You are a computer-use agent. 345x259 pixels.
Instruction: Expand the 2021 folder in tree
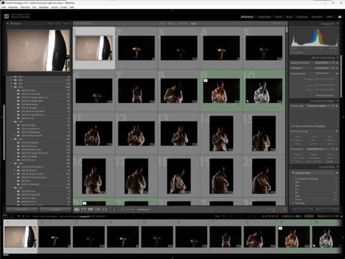pyautogui.click(x=10, y=122)
